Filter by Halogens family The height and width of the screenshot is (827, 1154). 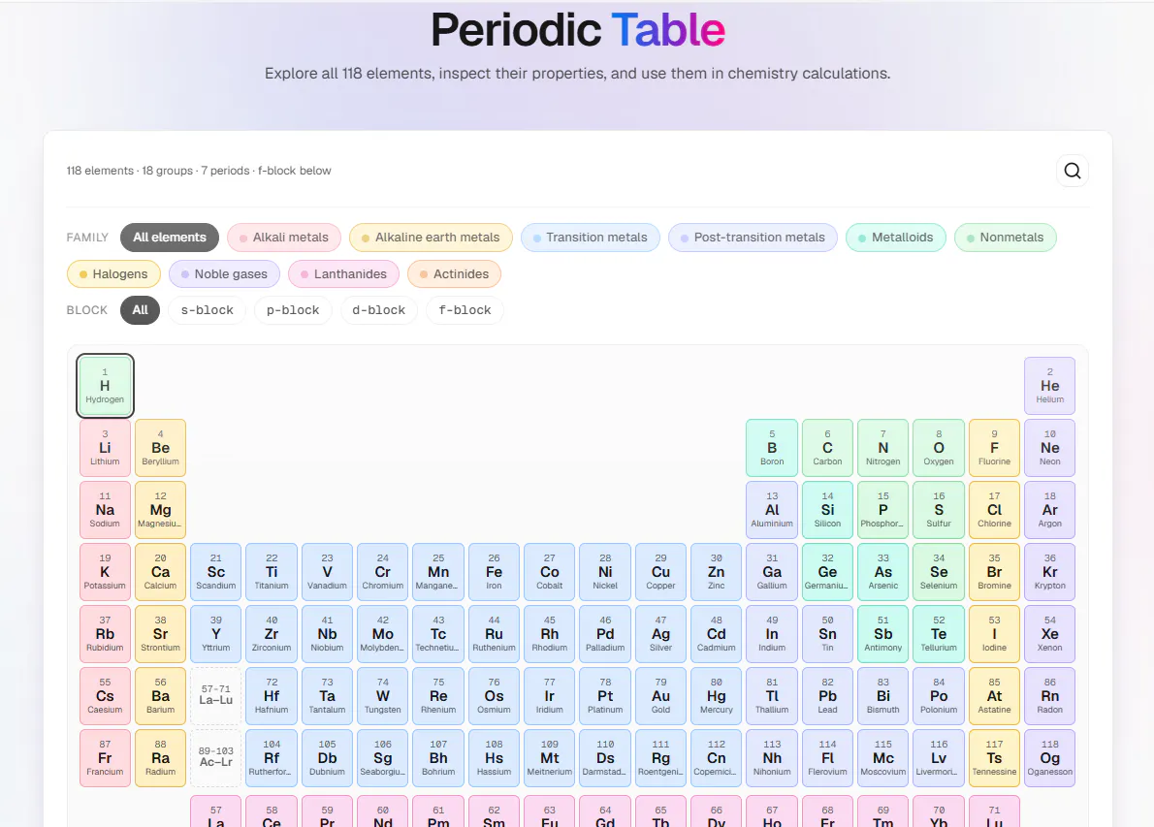(113, 273)
